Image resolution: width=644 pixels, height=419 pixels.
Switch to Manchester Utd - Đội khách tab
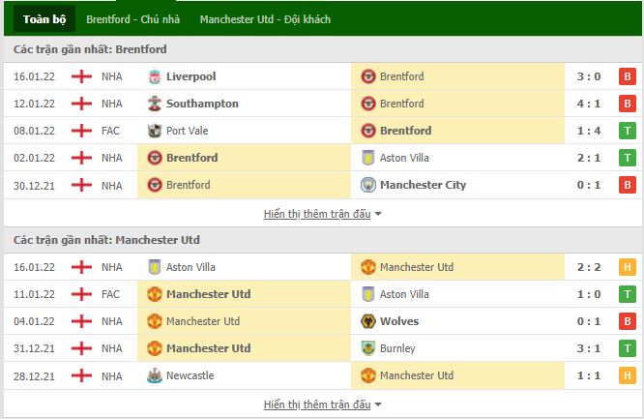point(265,19)
